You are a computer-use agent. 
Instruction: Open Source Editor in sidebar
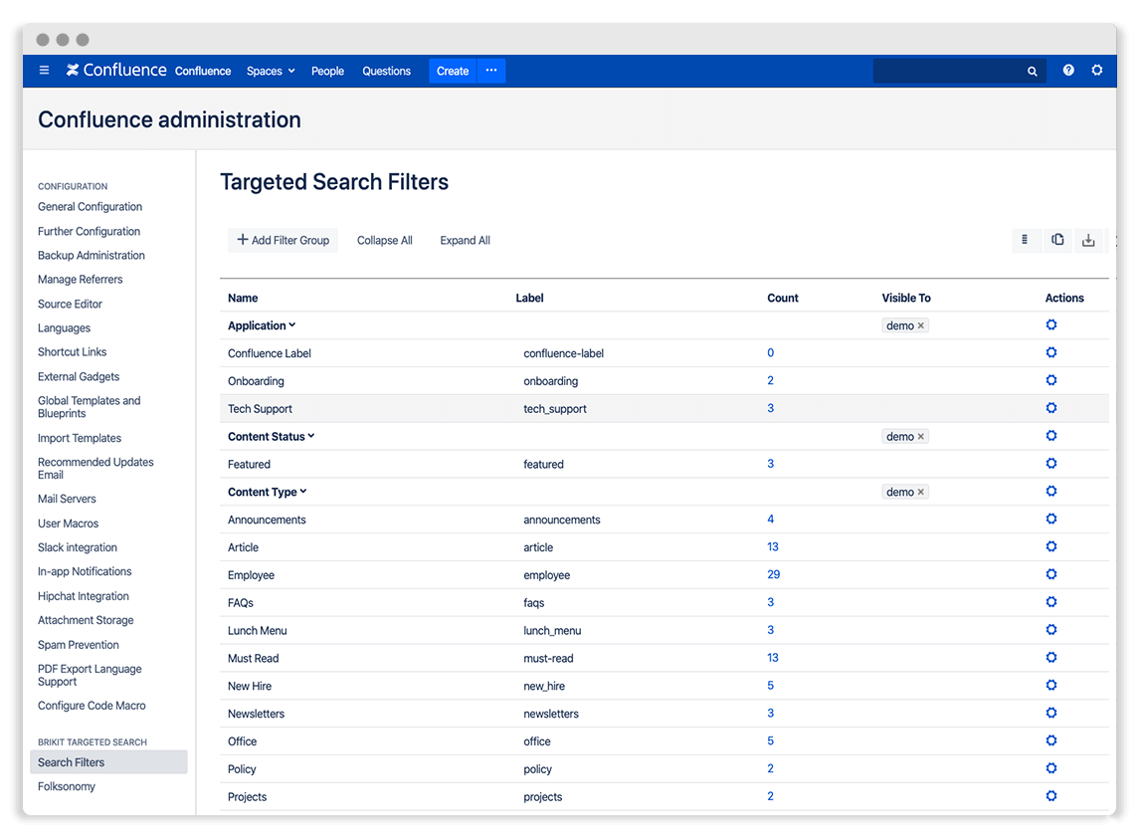pyautogui.click(x=70, y=305)
